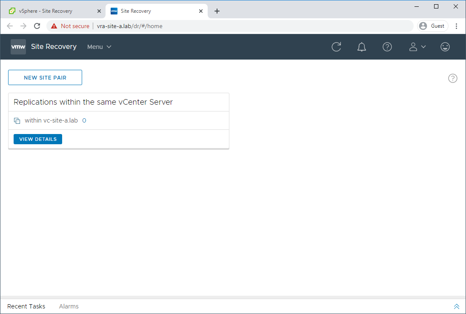Open a new browser tab
This screenshot has width=466, height=314.
(217, 11)
